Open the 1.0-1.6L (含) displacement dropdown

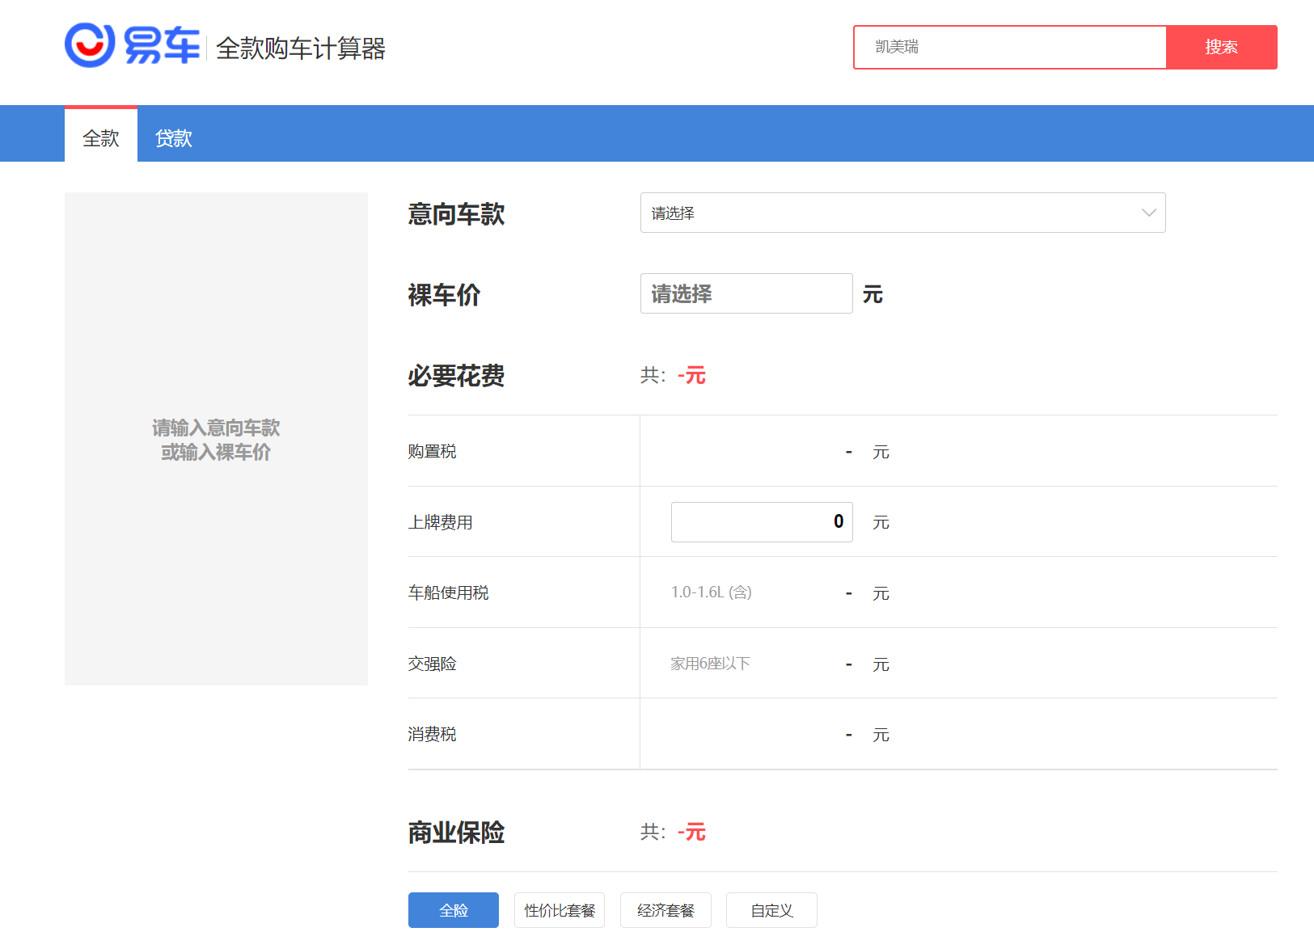(711, 592)
